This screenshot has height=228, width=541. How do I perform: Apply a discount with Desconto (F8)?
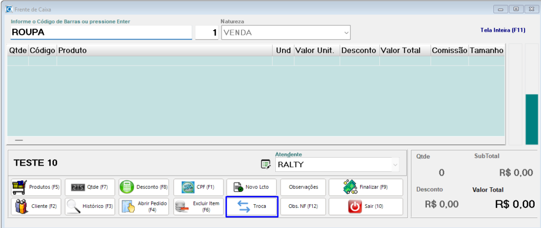coord(144,187)
